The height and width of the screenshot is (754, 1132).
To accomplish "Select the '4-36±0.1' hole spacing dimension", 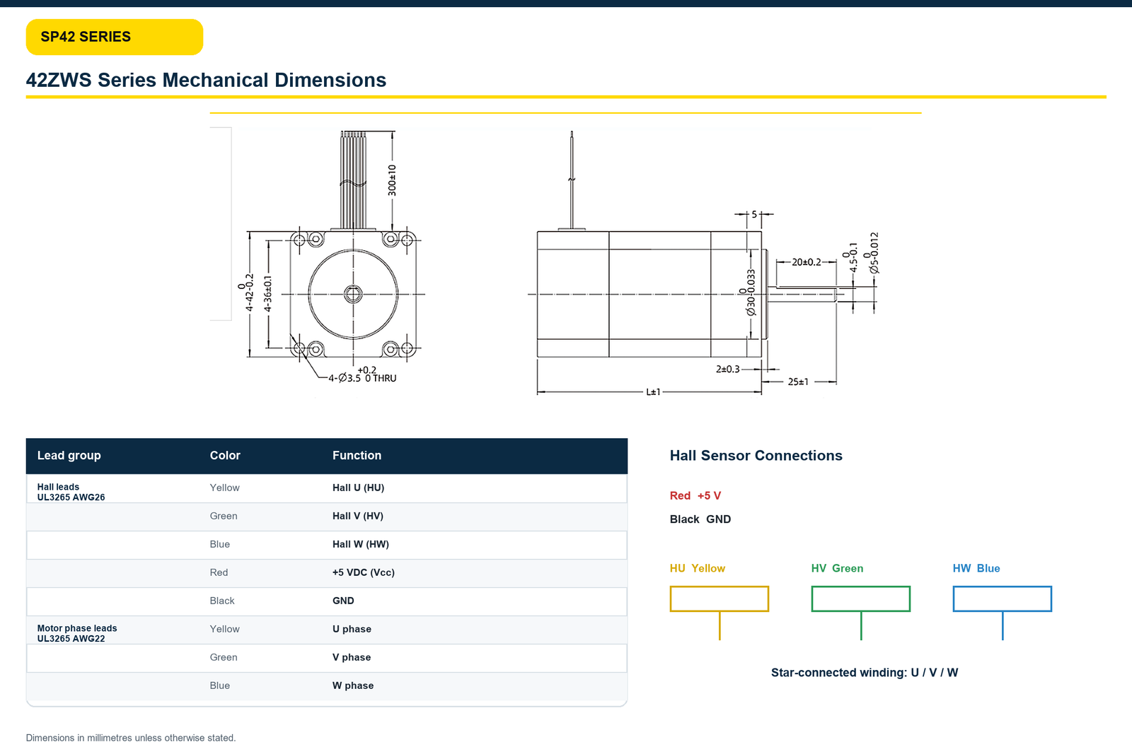I will (x=267, y=293).
